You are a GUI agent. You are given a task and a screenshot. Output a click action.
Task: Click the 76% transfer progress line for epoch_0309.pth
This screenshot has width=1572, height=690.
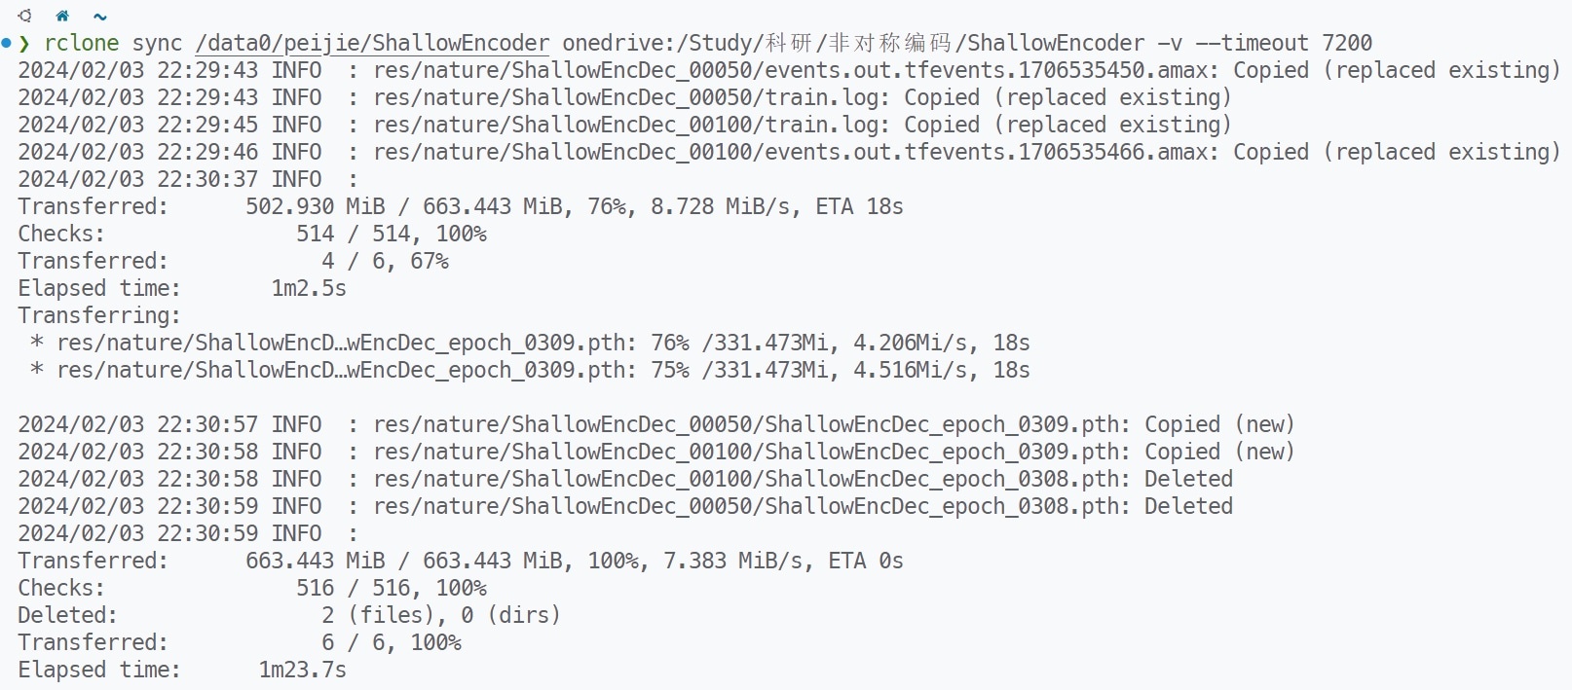[543, 343]
